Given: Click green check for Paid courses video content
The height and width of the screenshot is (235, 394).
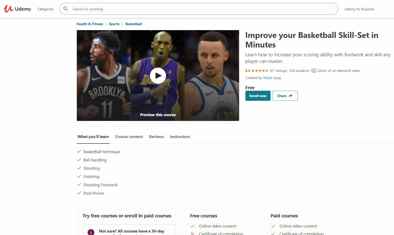Looking at the screenshot, I should 273,226.
